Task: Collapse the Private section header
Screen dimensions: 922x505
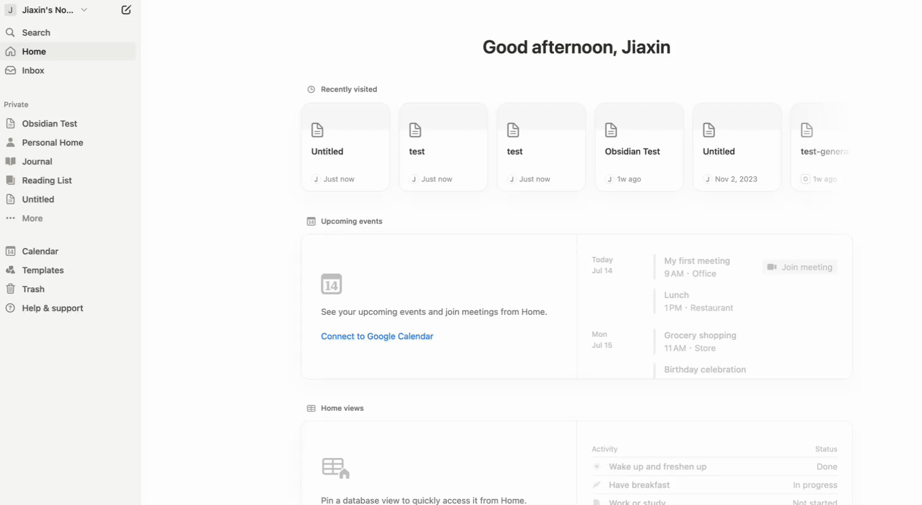Action: tap(16, 105)
